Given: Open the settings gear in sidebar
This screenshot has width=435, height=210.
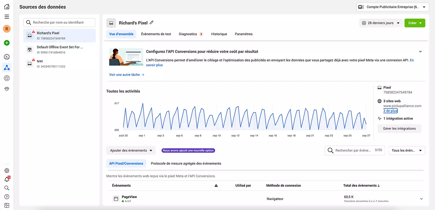Looking at the screenshot, I should 7,171.
